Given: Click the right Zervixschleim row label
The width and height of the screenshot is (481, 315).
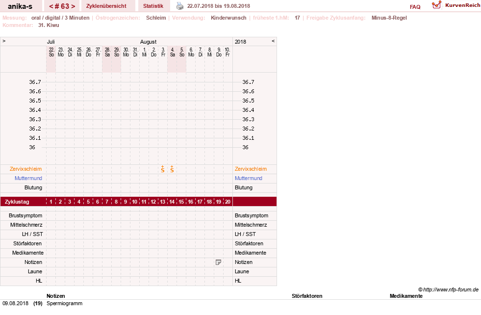Looking at the screenshot, I should click(x=251, y=169).
